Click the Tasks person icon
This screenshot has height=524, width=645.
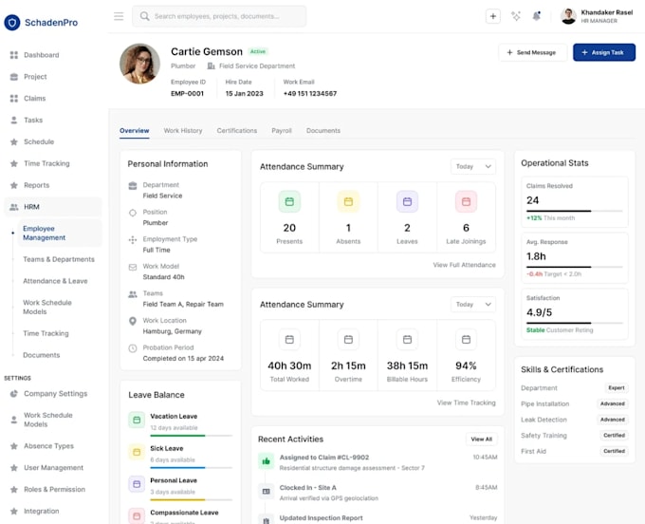[x=14, y=121]
